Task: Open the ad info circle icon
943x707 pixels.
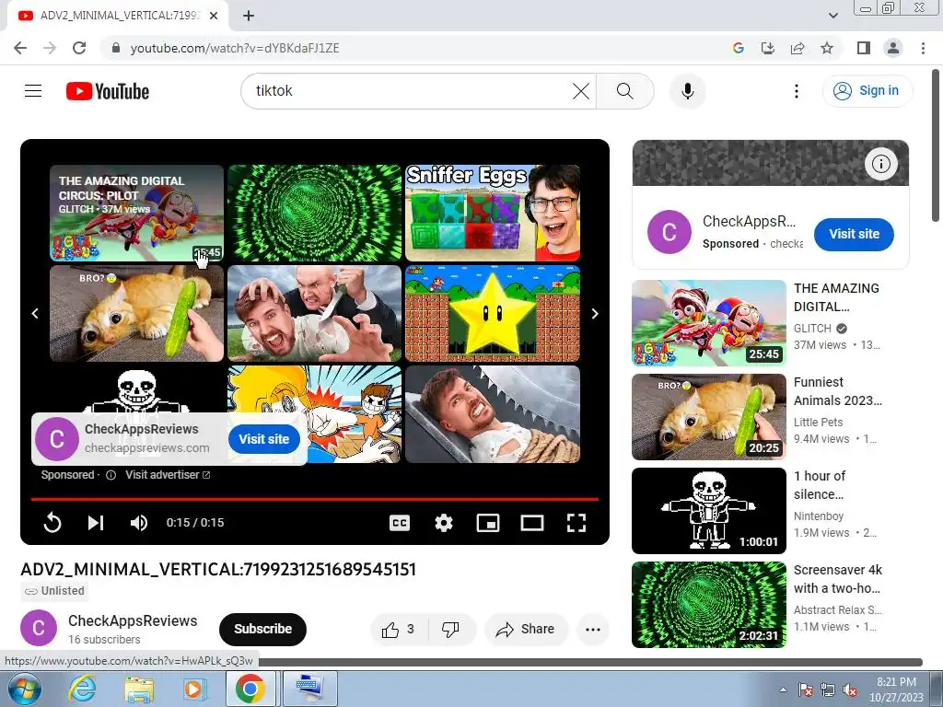Action: [881, 164]
